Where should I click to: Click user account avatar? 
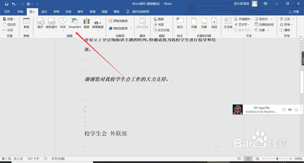coord(254,4)
